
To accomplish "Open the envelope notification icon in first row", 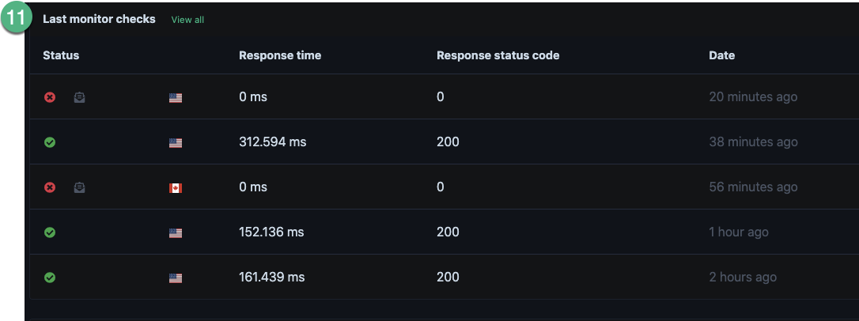I will [79, 97].
